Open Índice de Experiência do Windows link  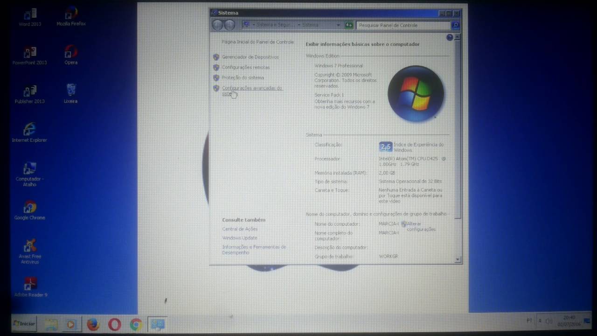pos(419,147)
